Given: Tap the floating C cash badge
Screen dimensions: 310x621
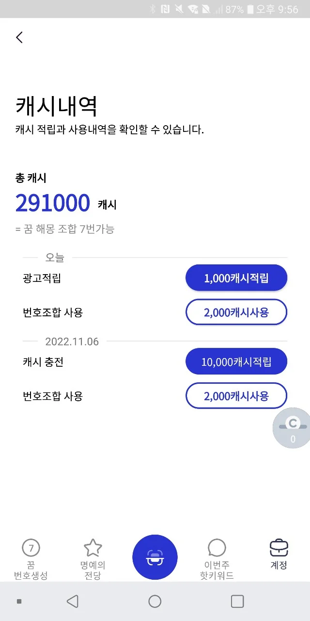Looking at the screenshot, I should tap(292, 428).
